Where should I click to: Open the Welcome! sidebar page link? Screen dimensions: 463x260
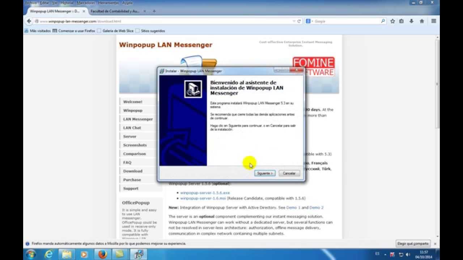(133, 102)
